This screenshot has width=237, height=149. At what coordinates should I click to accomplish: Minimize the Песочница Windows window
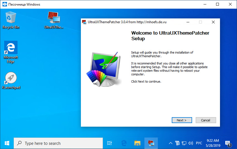point(205,4)
